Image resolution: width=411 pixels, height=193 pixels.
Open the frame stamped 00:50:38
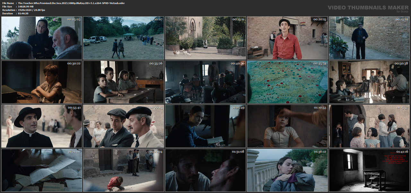pyautogui.click(x=369, y=82)
